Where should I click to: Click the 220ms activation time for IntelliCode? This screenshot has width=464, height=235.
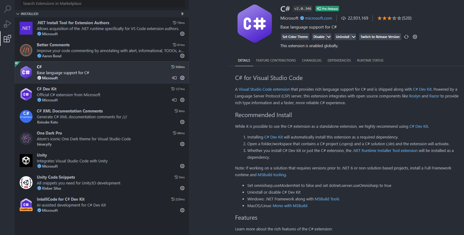178,199
